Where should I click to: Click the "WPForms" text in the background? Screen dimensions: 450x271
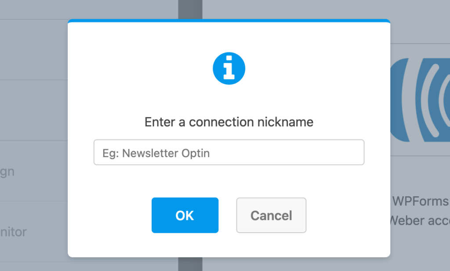coord(420,201)
